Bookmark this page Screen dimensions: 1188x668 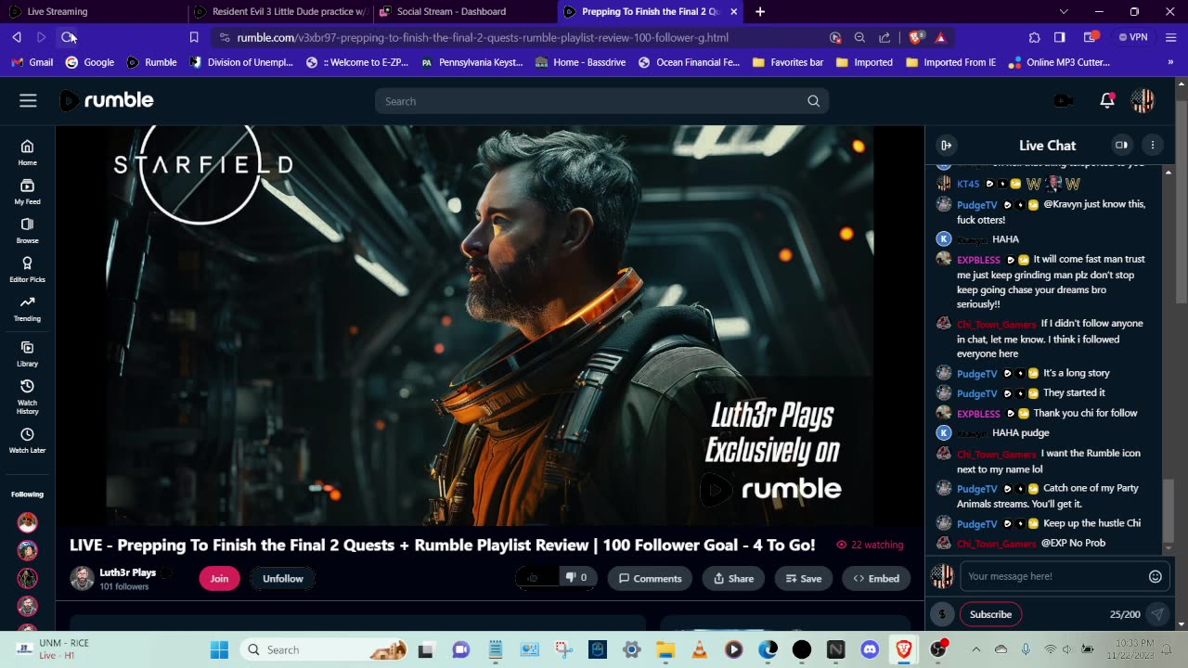[194, 37]
